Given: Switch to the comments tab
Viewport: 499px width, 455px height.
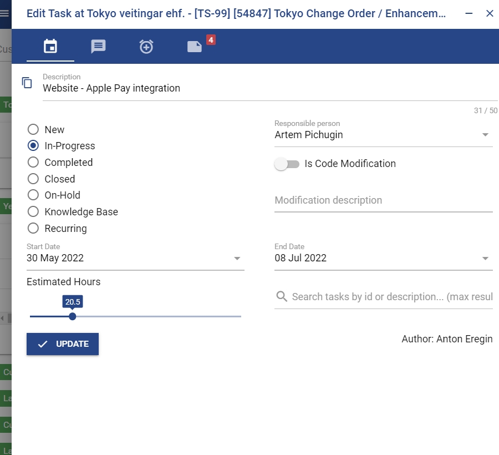Looking at the screenshot, I should click(x=98, y=47).
